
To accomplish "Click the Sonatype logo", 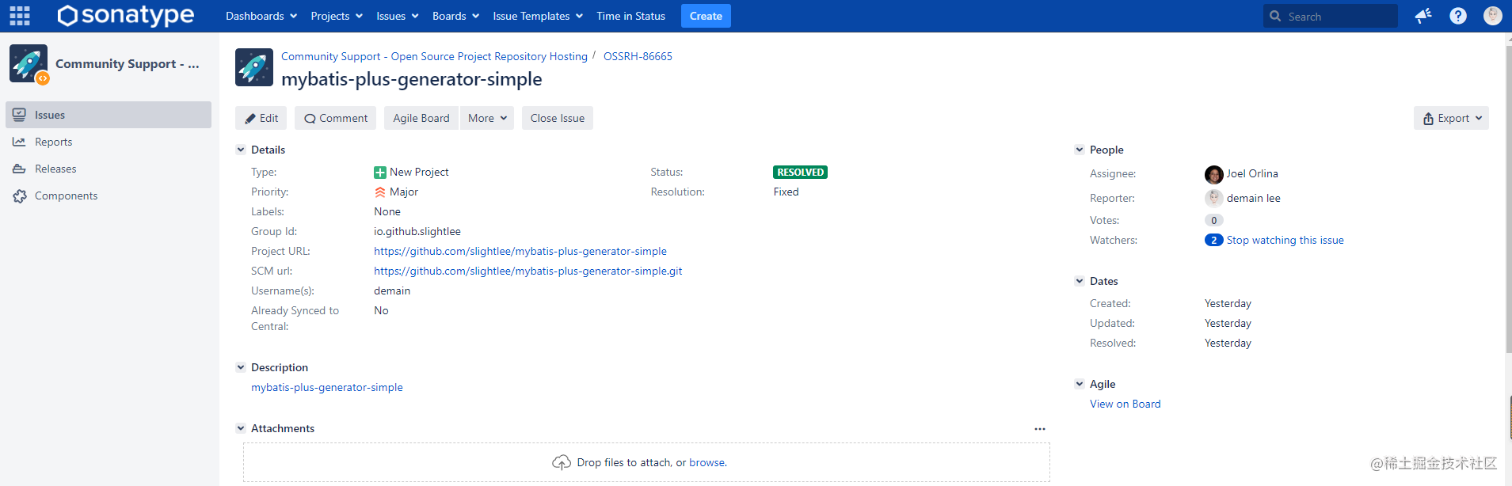I will (x=126, y=16).
